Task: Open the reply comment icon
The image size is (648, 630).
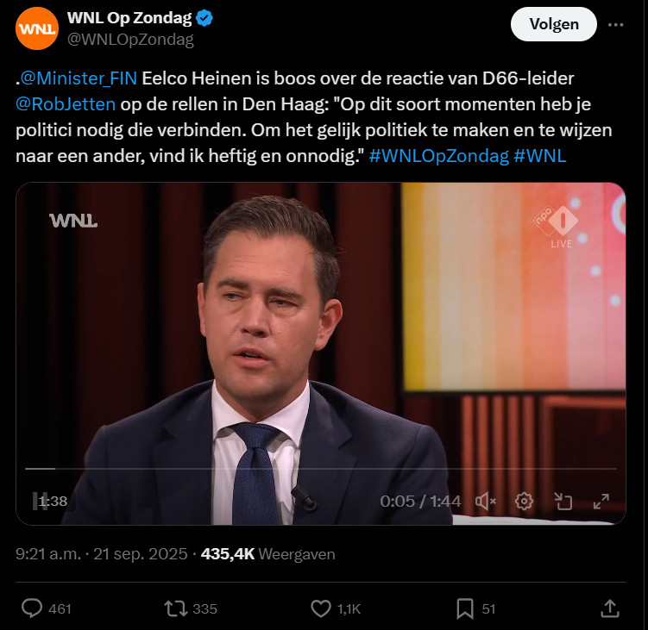Action: coord(32,608)
